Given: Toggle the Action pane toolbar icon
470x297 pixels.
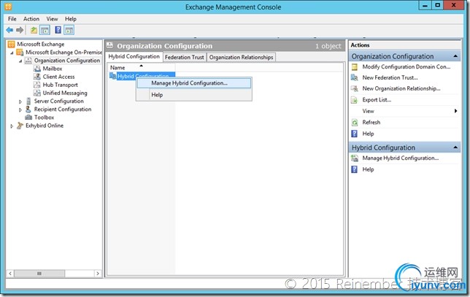Looking at the screenshot, I should 69,30.
